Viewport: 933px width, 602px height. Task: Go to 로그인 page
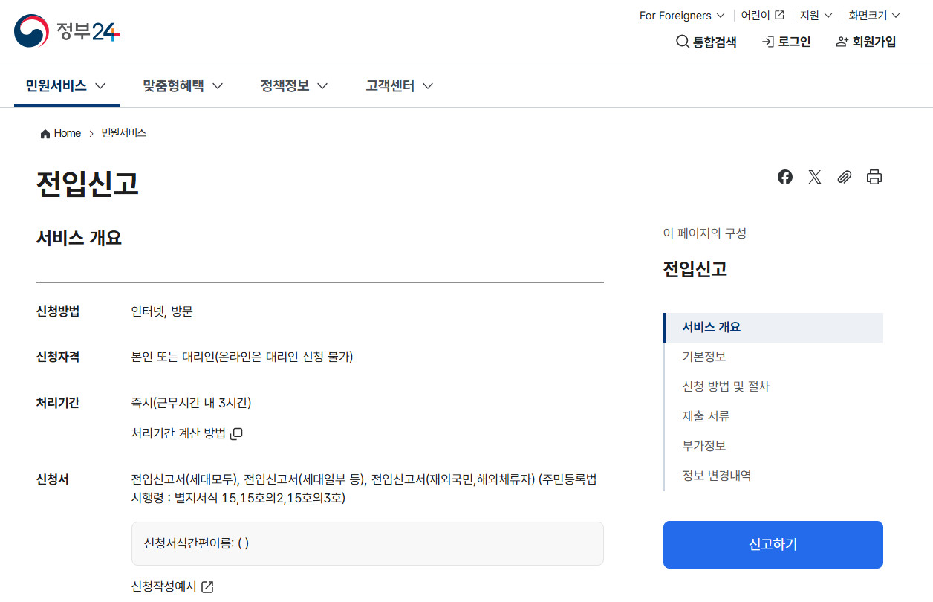pyautogui.click(x=787, y=42)
